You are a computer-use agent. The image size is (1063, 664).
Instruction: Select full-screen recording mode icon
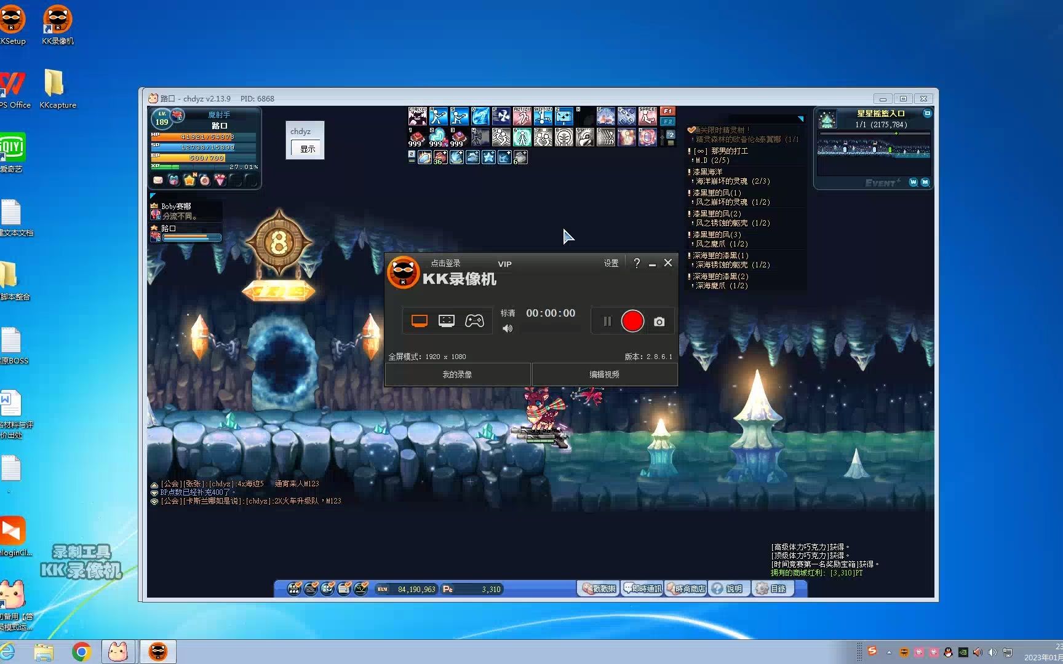(420, 320)
